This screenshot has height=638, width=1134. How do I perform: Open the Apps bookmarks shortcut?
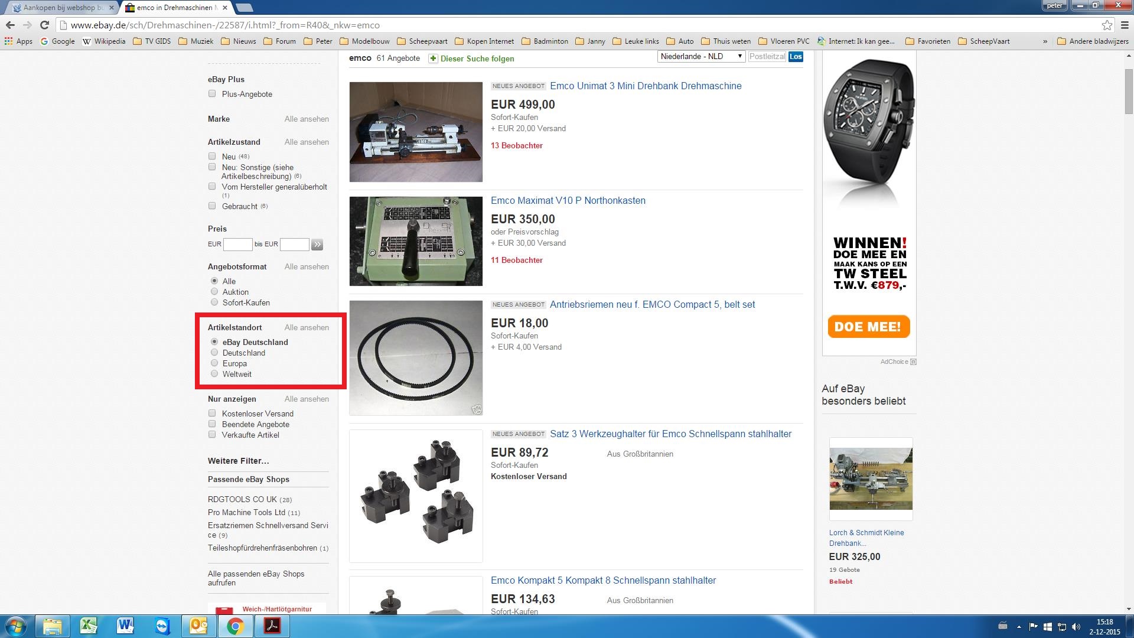(x=18, y=41)
